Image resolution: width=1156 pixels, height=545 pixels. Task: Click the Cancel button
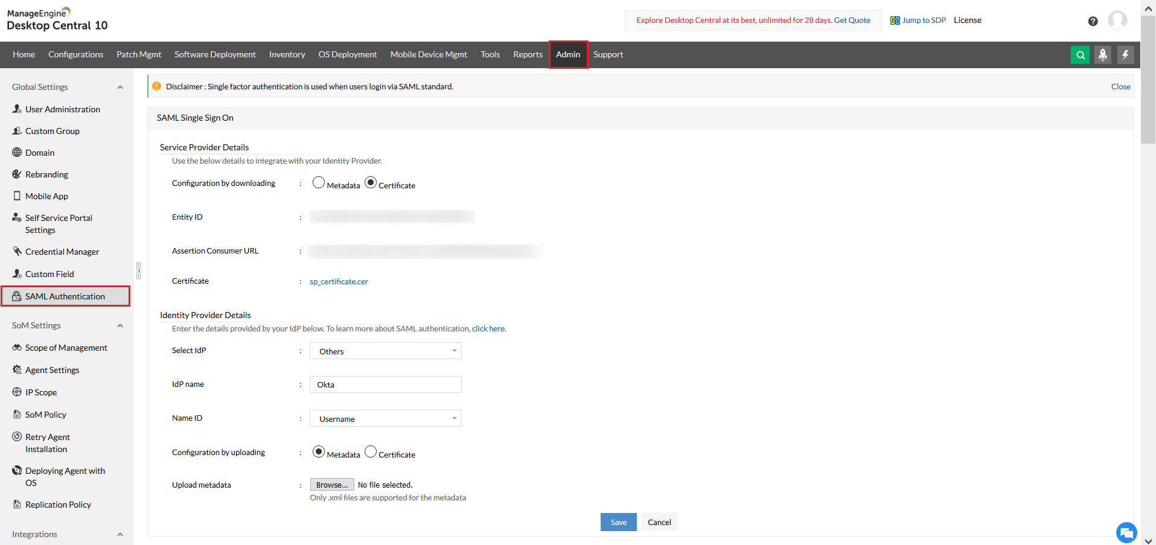pos(659,523)
